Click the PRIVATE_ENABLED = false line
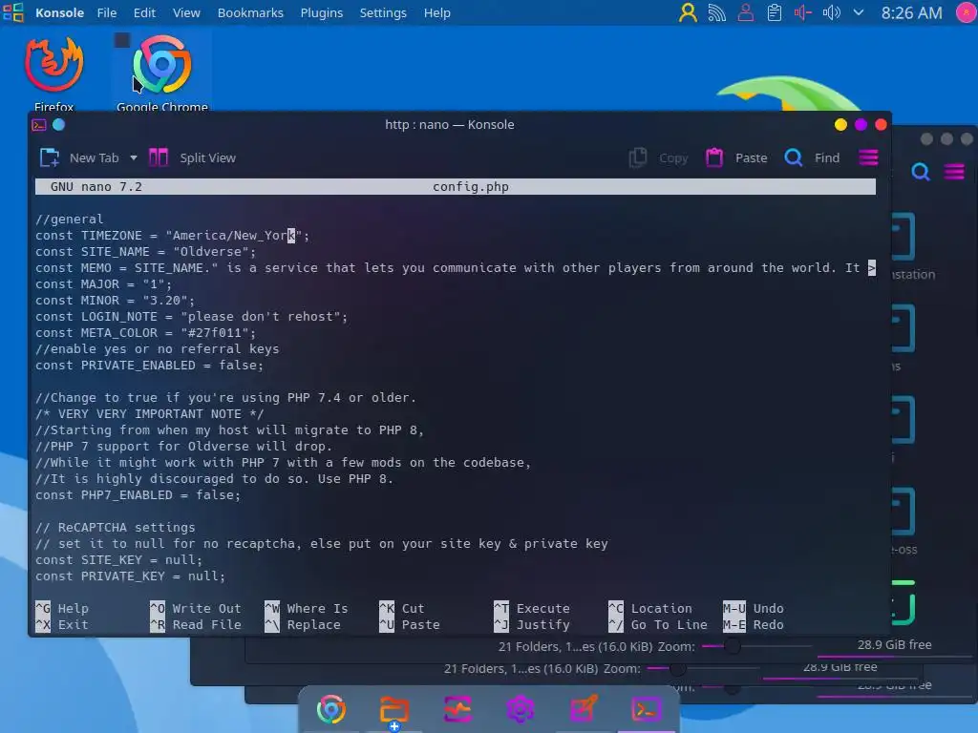 click(150, 366)
